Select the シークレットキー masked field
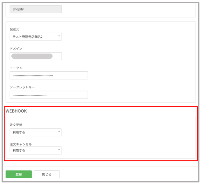 [x=49, y=95]
